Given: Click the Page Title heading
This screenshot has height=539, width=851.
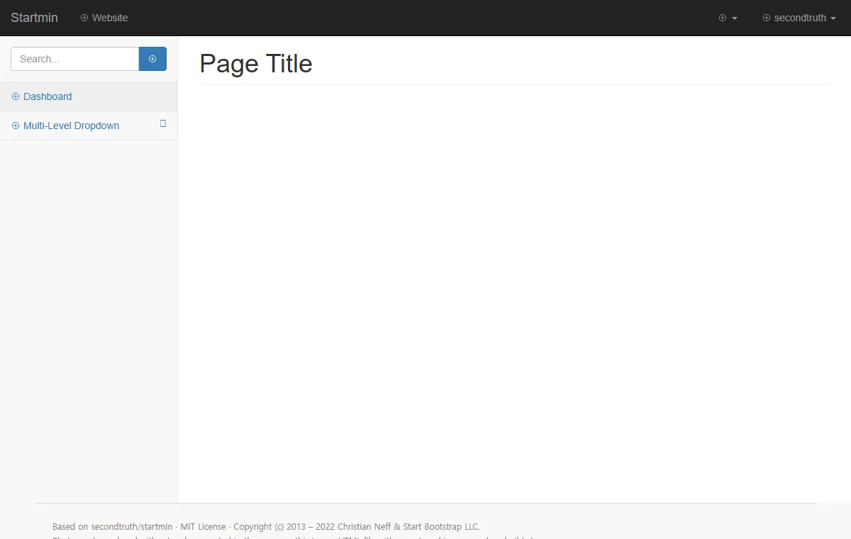Looking at the screenshot, I should click(x=256, y=64).
